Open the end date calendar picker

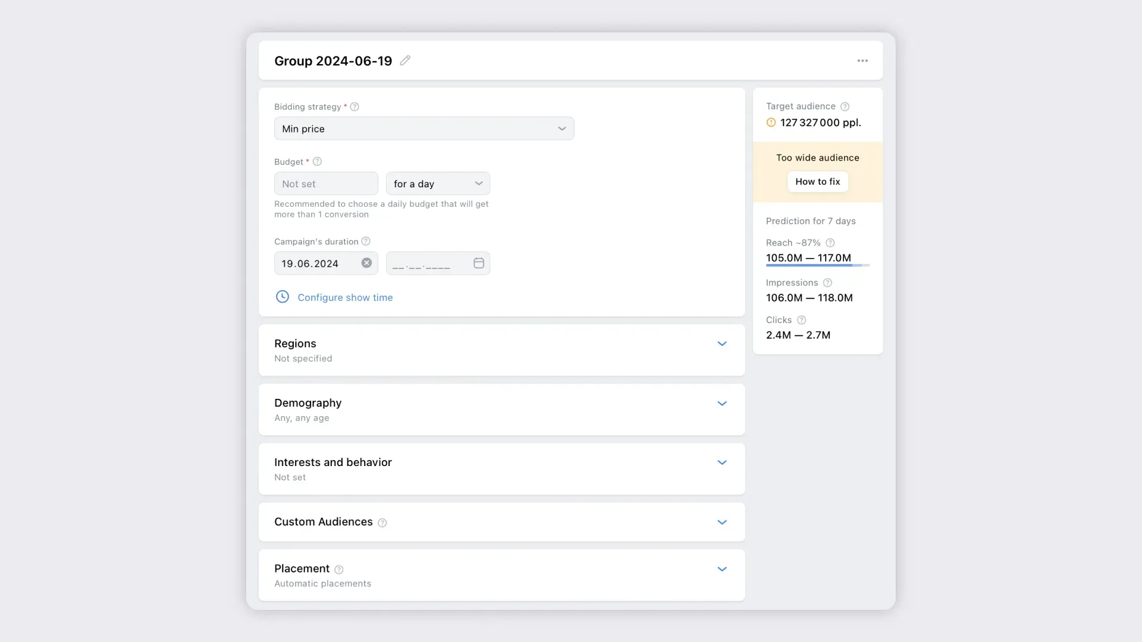pyautogui.click(x=478, y=263)
